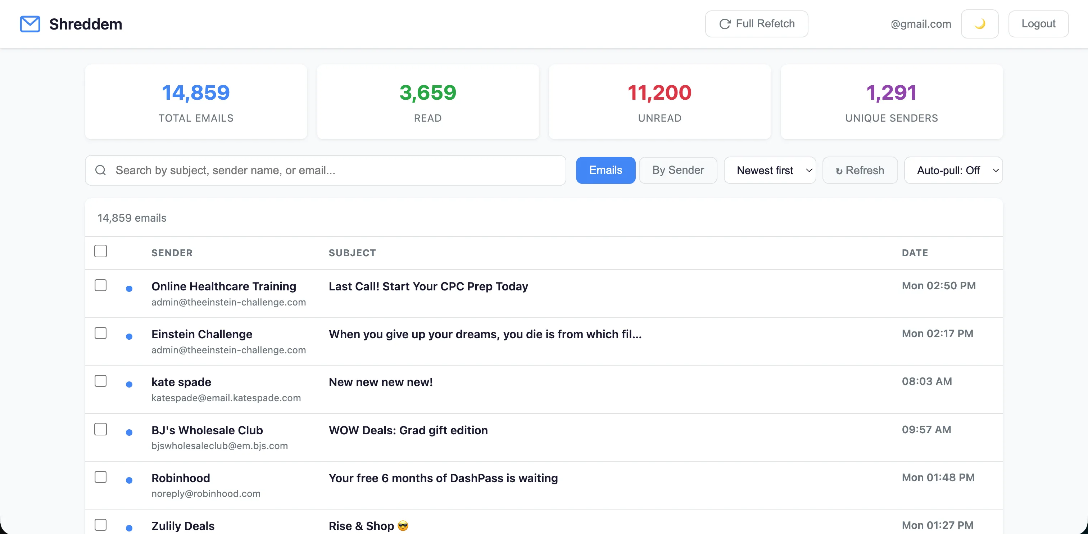
Task: Click the 14,859 Total Emails stat card
Action: (196, 102)
